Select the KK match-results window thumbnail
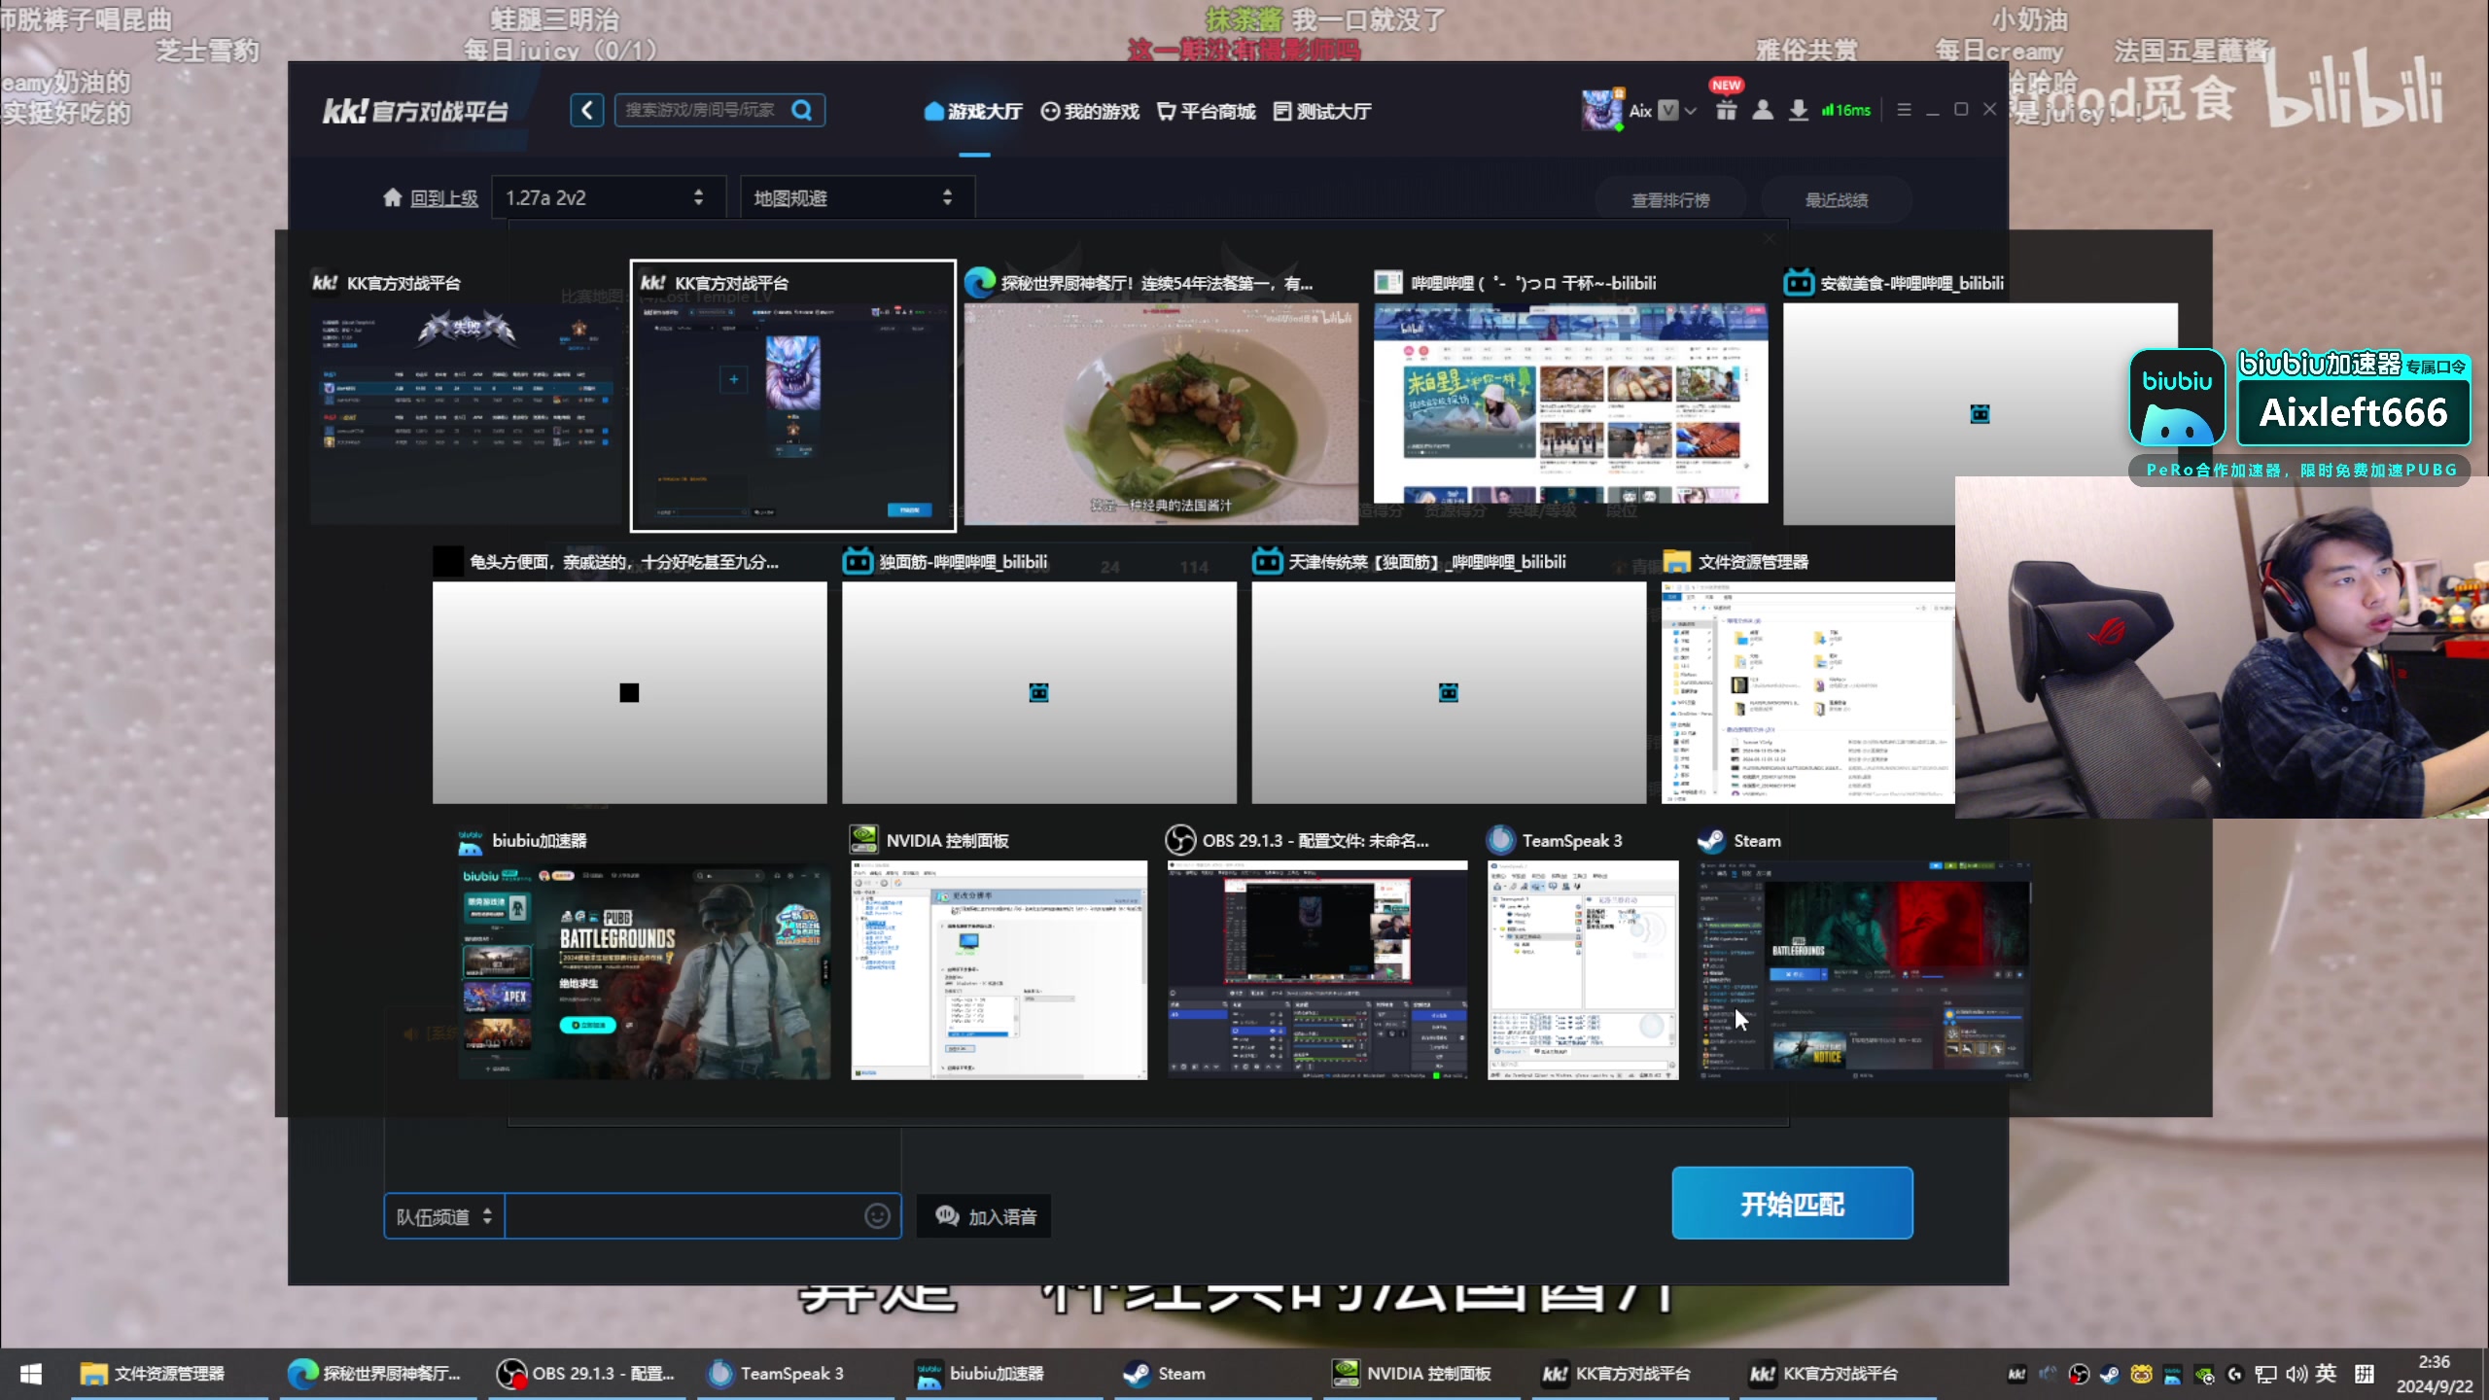Image resolution: width=2489 pixels, height=1400 pixels. pos(467,414)
